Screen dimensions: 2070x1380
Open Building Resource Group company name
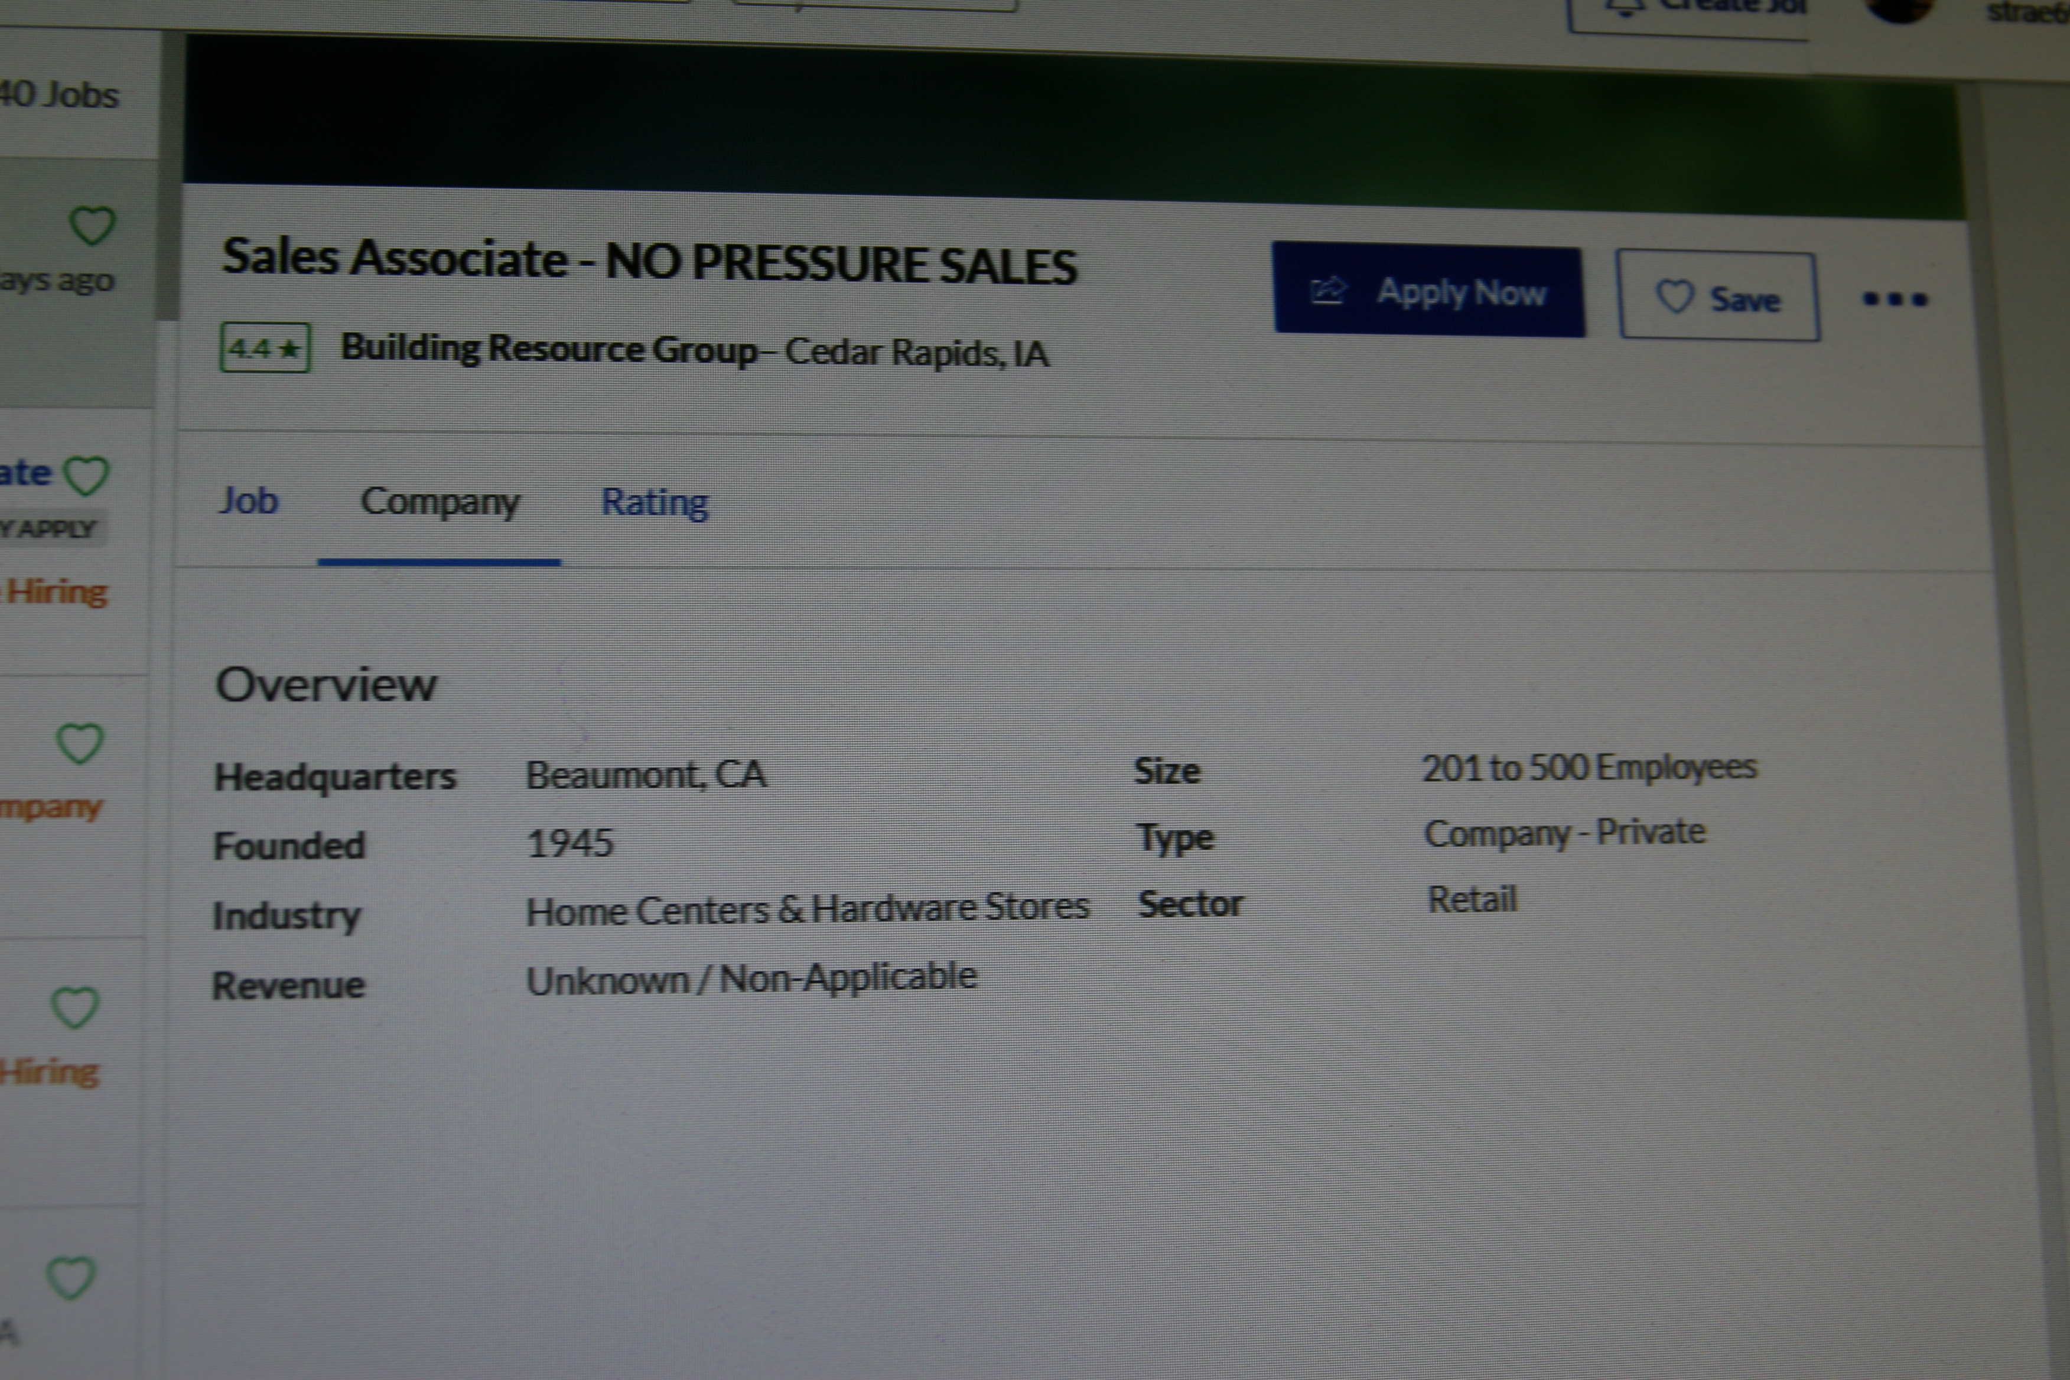point(549,349)
